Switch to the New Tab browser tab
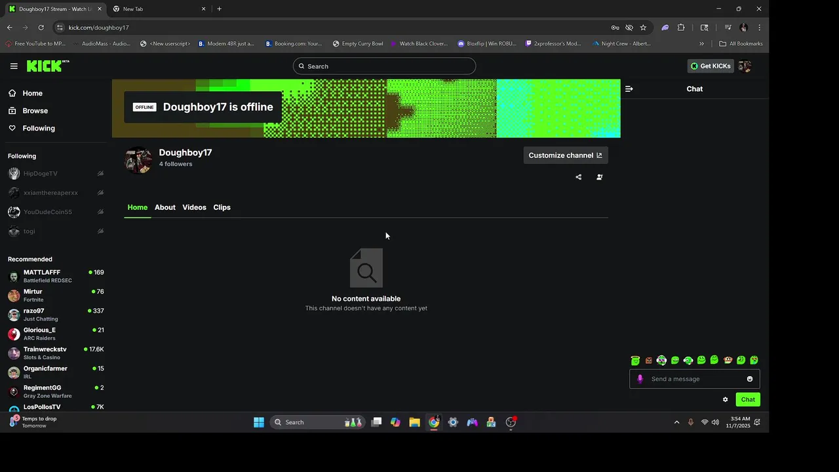The width and height of the screenshot is (839, 472). coord(159,9)
